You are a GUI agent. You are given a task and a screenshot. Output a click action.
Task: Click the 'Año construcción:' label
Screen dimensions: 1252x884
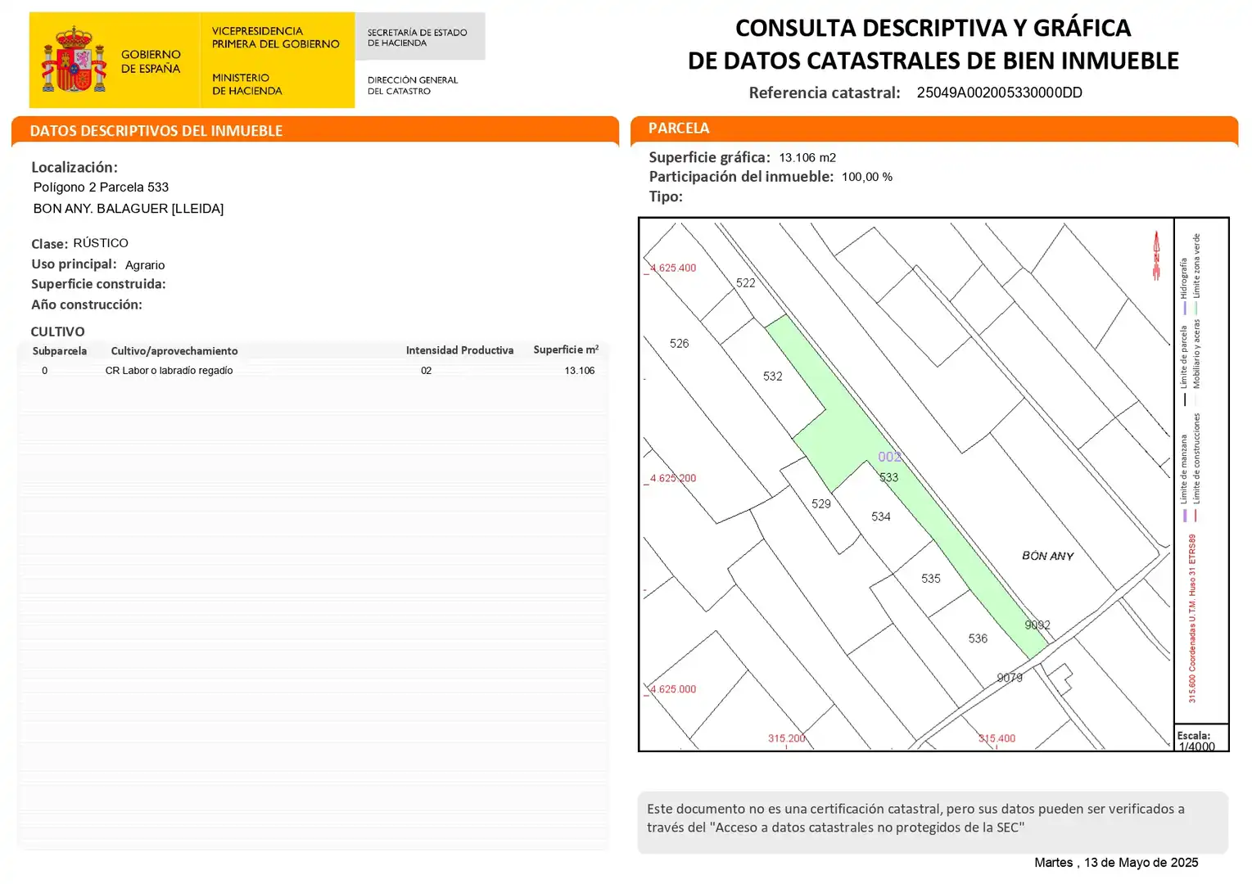[87, 304]
